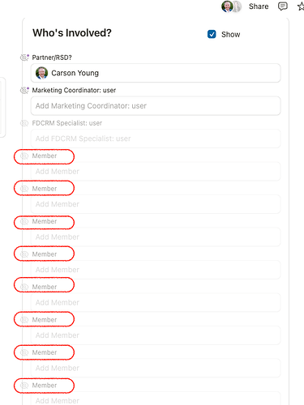Open the Carson Young Partner/RSD field
The image size is (304, 405).
[x=156, y=73]
